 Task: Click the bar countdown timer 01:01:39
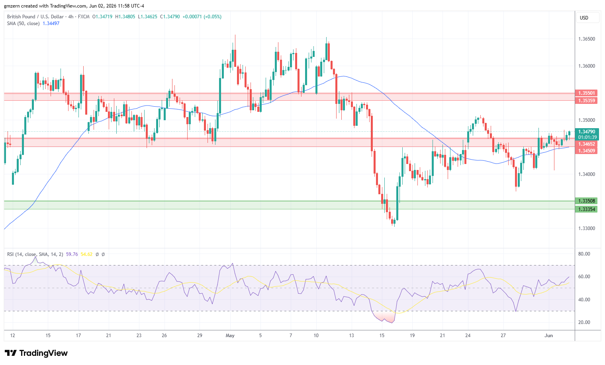(587, 137)
